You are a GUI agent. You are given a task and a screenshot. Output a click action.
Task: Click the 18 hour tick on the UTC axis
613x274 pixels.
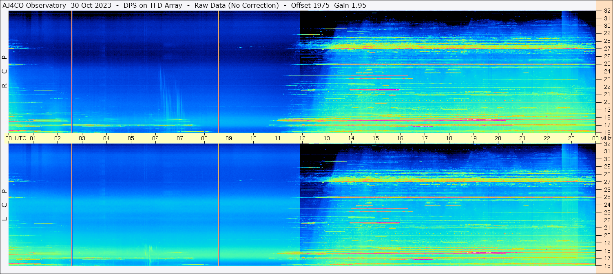click(449, 138)
